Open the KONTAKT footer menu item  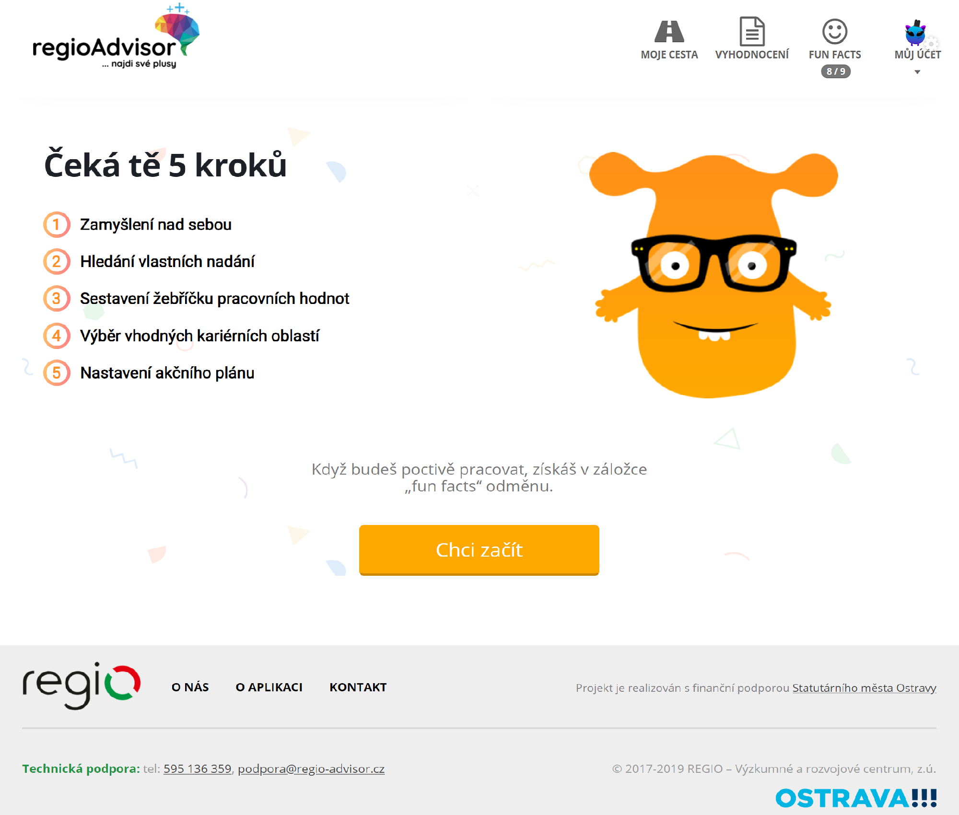pyautogui.click(x=358, y=687)
